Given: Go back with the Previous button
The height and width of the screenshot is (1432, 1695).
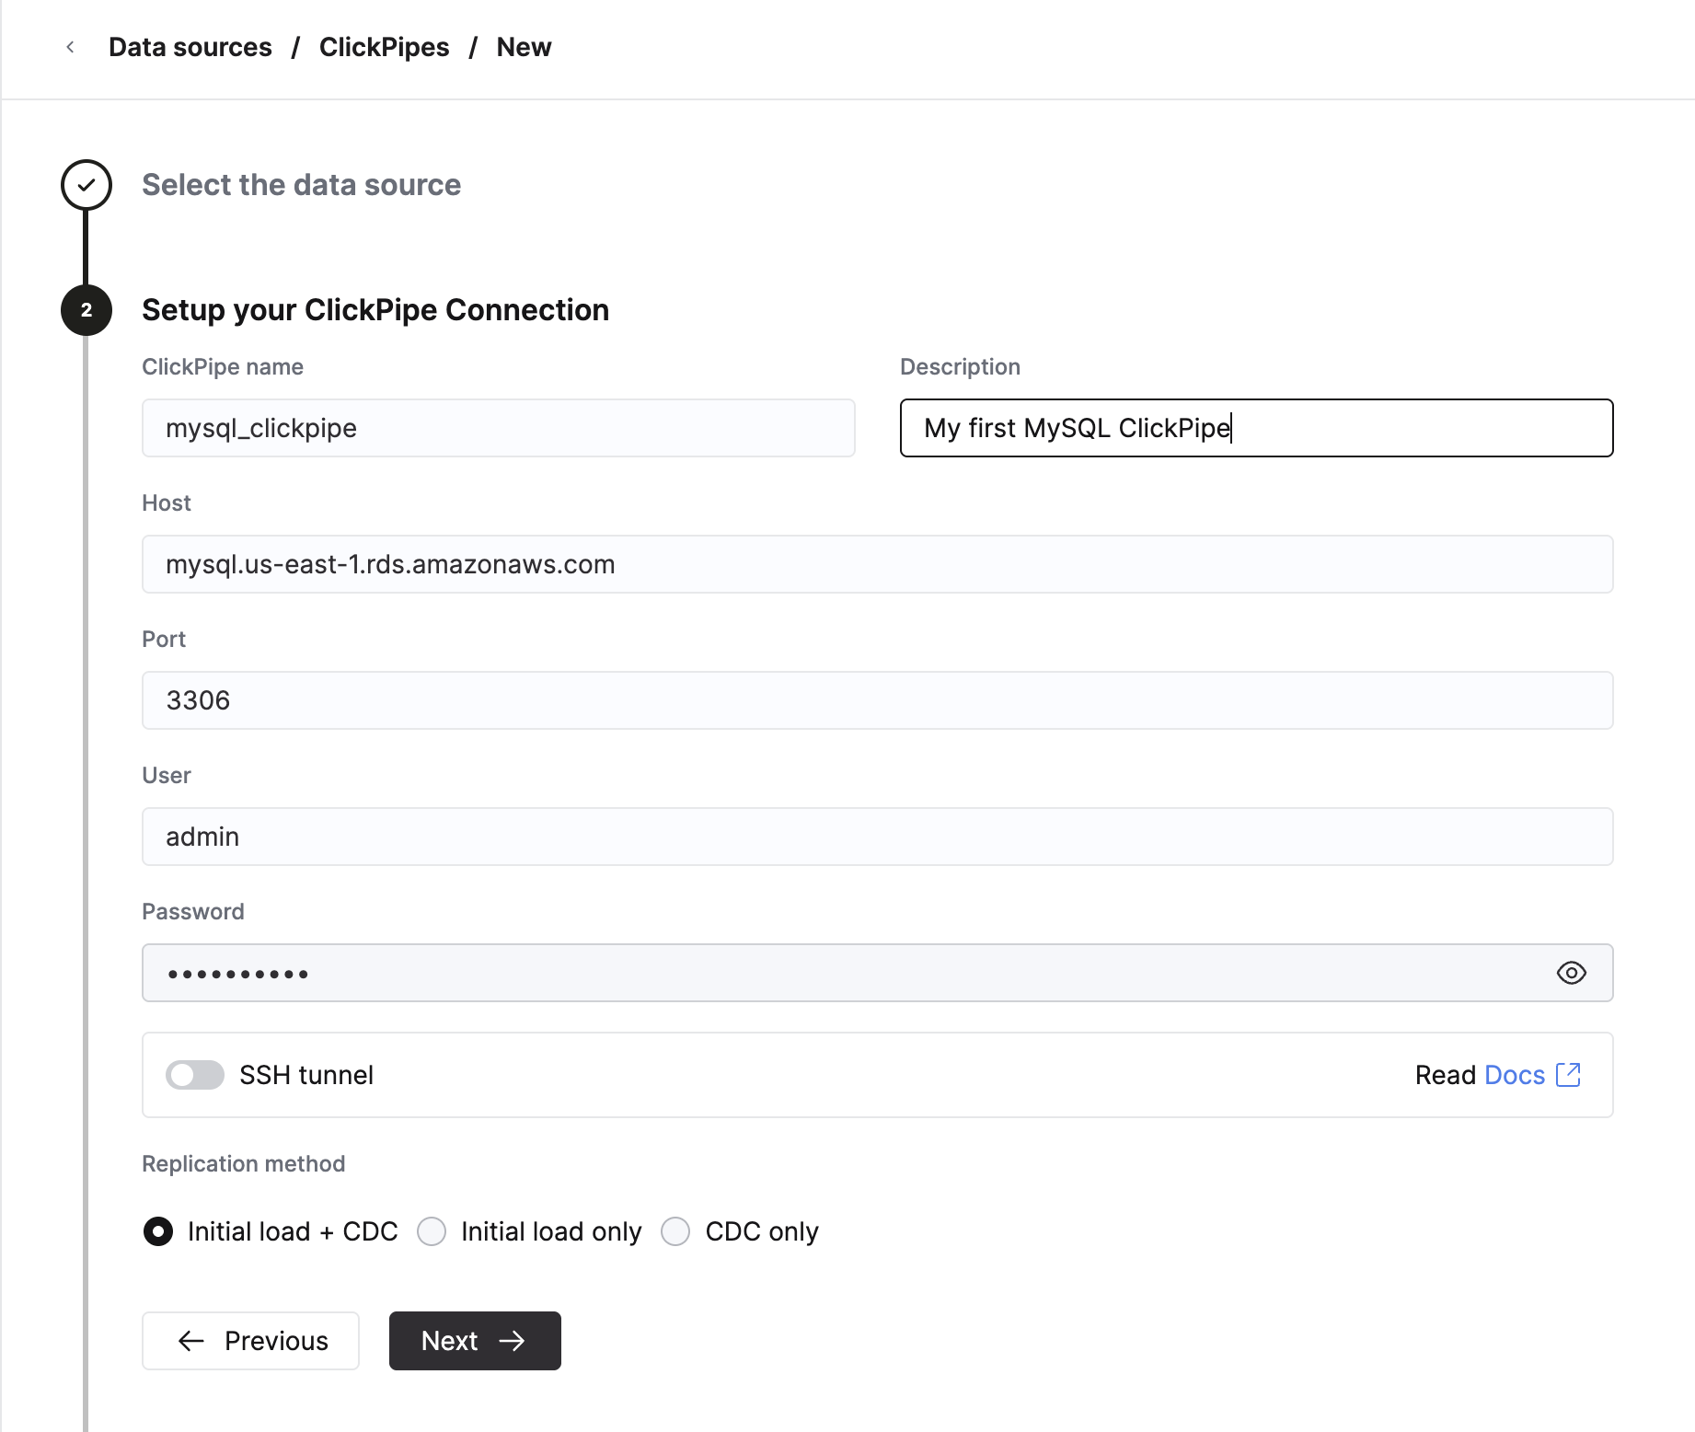Looking at the screenshot, I should coord(250,1341).
